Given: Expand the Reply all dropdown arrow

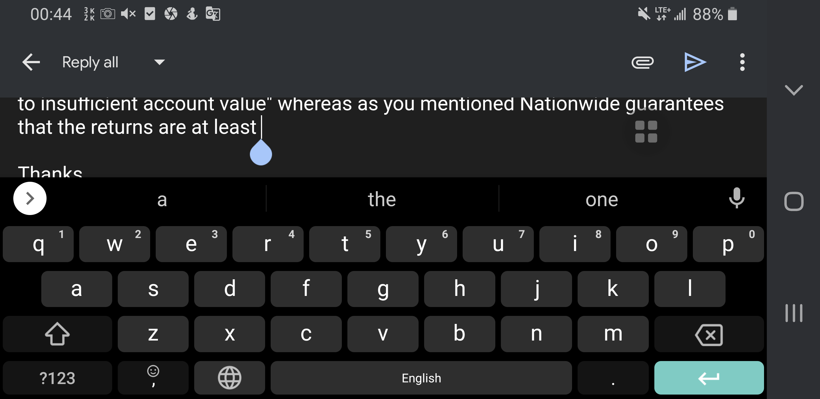Looking at the screenshot, I should [x=159, y=63].
